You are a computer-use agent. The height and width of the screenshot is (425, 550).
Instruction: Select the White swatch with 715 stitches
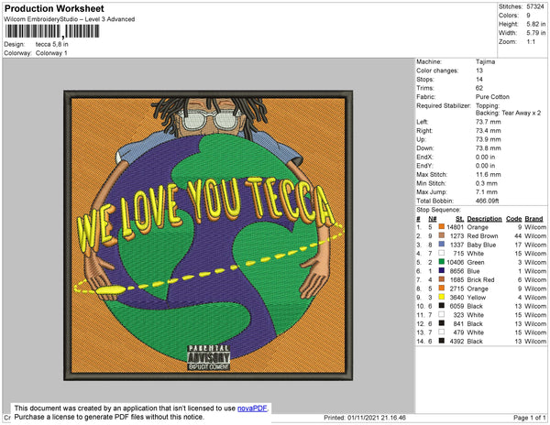(442, 254)
